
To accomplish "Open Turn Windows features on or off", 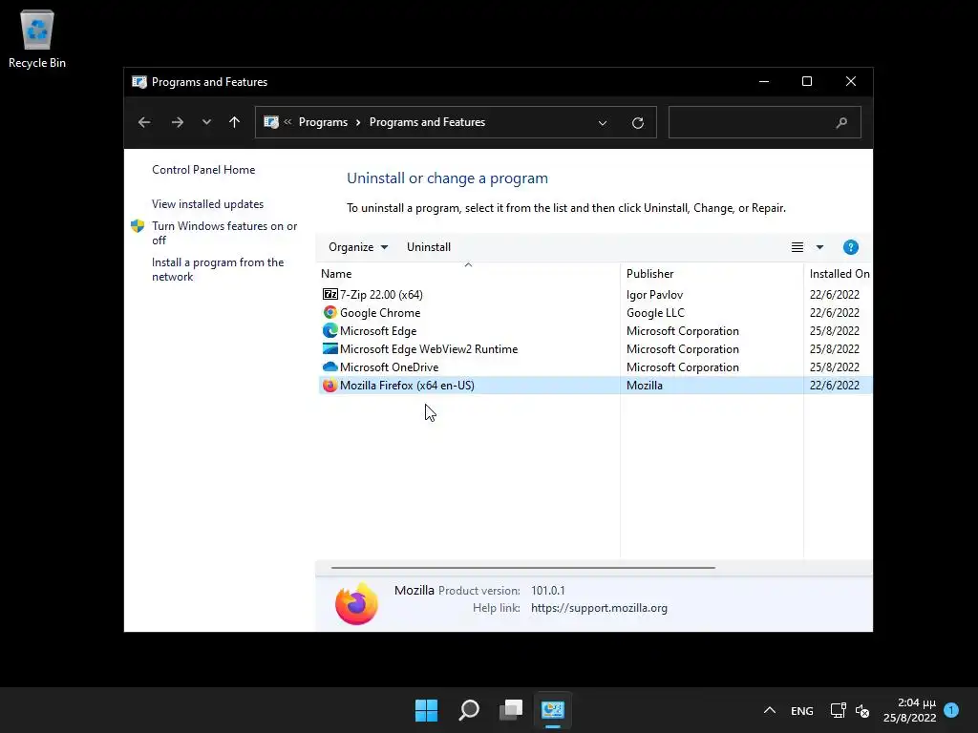I will click(x=224, y=233).
